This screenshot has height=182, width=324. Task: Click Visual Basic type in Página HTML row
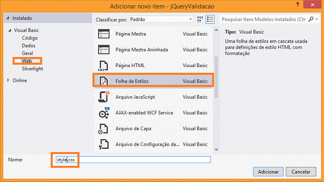pyautogui.click(x=195, y=65)
